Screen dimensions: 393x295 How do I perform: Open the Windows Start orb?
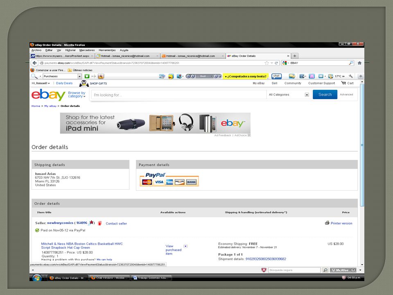tap(36, 277)
